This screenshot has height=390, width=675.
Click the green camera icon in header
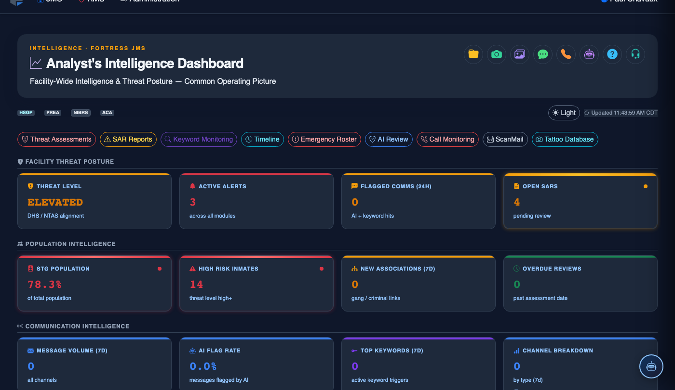497,54
